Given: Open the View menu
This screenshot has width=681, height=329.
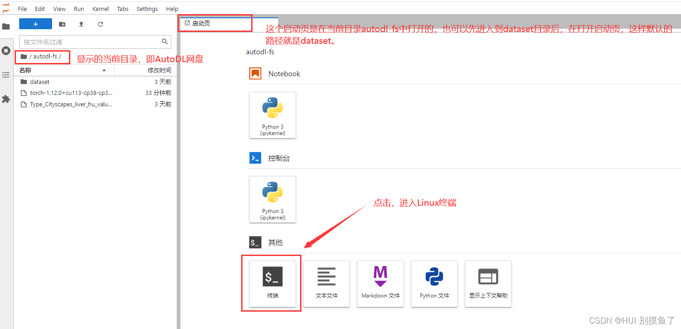Looking at the screenshot, I should pos(59,9).
